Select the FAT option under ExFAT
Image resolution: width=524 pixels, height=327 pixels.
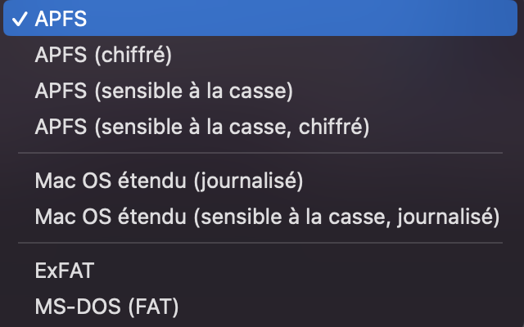click(x=106, y=307)
